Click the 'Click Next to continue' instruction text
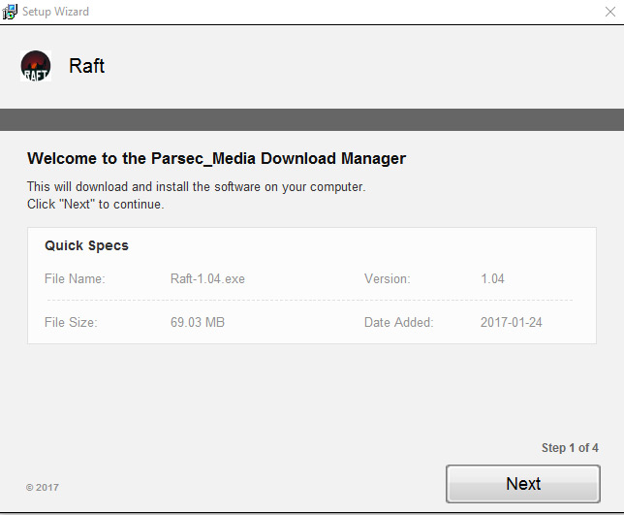Screen dimensions: 624x515 [96, 204]
